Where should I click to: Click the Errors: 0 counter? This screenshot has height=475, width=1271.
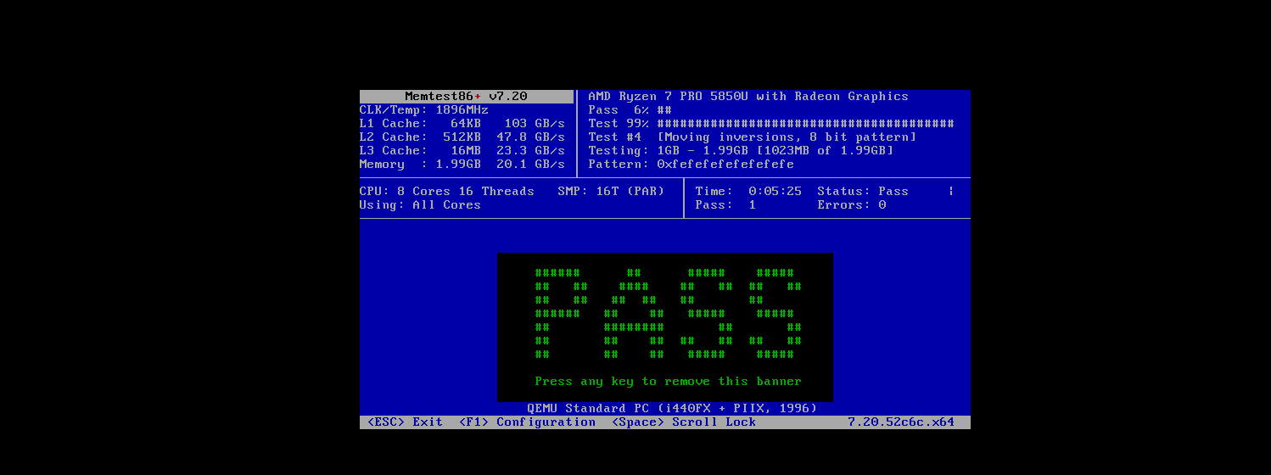[851, 205]
